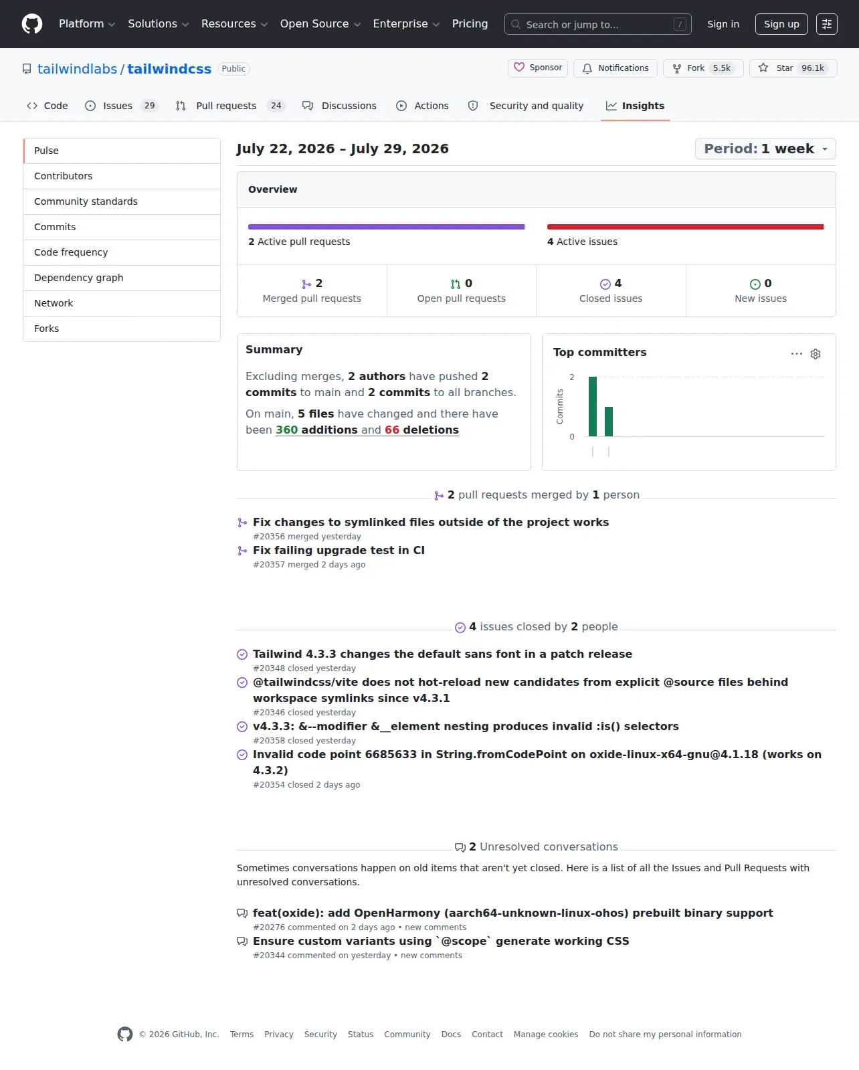This screenshot has width=859, height=1070.
Task: Open the footer Security link
Action: click(320, 1034)
